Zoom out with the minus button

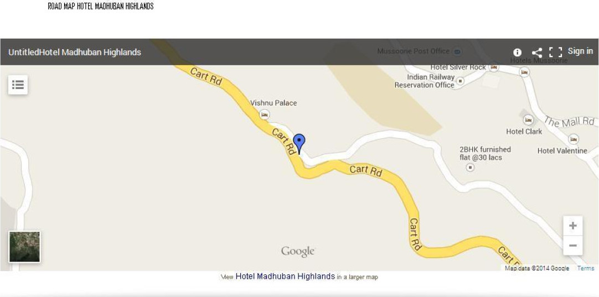click(x=572, y=246)
